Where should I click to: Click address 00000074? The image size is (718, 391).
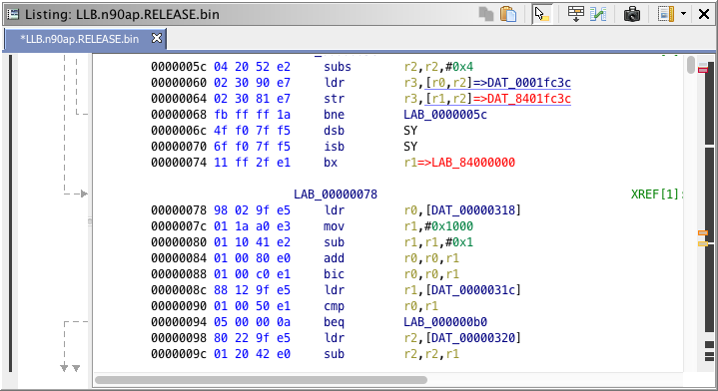[179, 163]
